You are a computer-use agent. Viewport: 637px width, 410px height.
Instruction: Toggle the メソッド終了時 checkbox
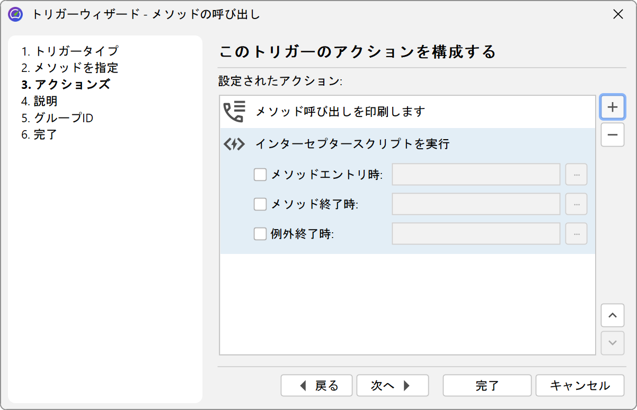click(x=260, y=204)
